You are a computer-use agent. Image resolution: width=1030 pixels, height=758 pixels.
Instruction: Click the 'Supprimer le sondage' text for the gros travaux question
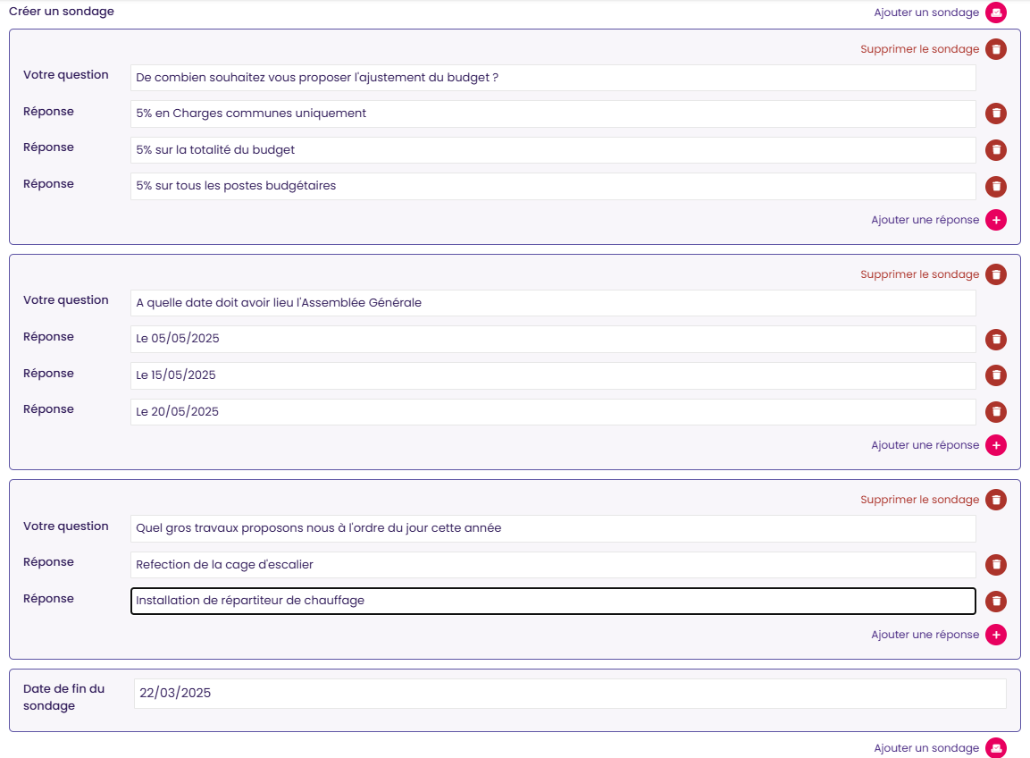click(x=919, y=500)
